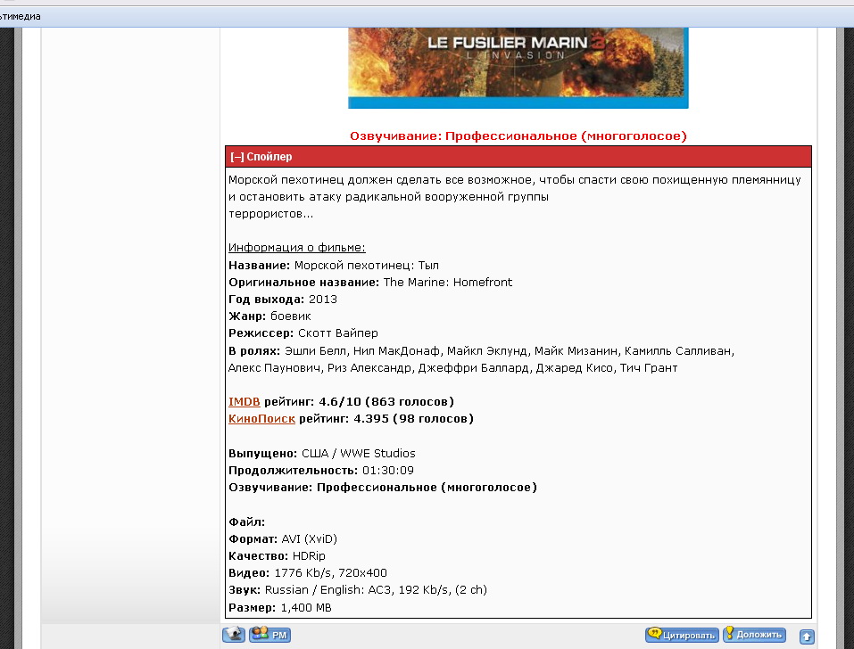Click the director name "Скотт Вайпер"
The height and width of the screenshot is (649, 854).
point(337,333)
